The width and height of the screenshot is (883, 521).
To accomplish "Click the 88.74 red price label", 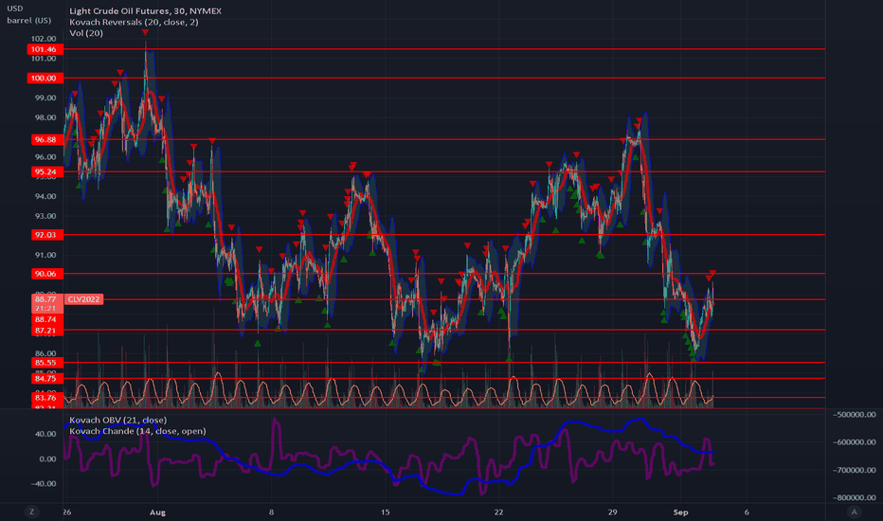I will (x=45, y=319).
